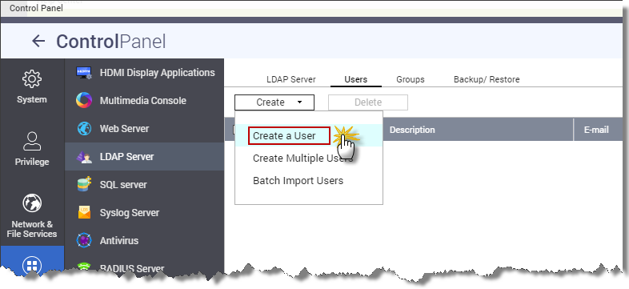629x289 pixels.
Task: Choose Batch Import Users from menu
Action: [x=298, y=181]
